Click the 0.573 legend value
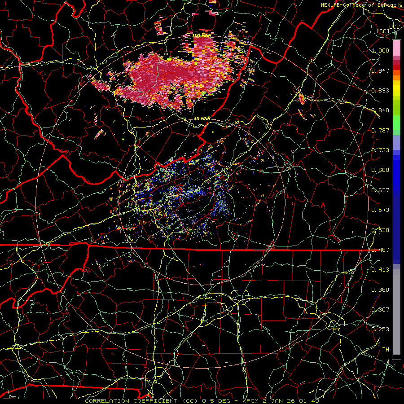404x404 pixels. point(380,210)
